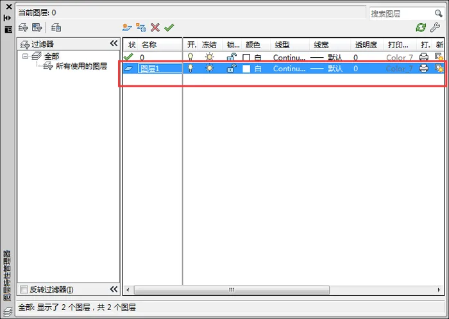This screenshot has height=319, width=449.
Task: Click the red X Delete Layer icon
Action: (155, 28)
